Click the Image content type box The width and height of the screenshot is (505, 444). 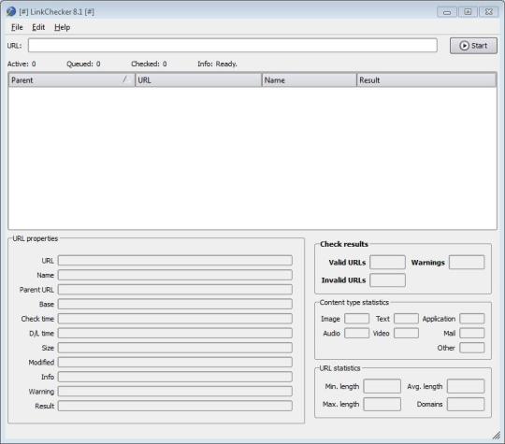point(357,319)
